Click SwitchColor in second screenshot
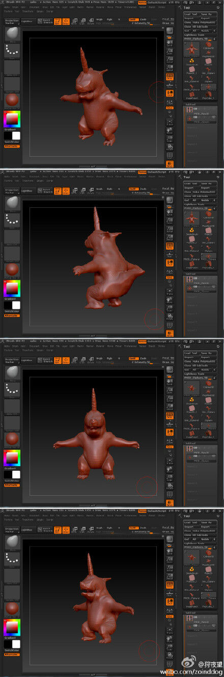 pyautogui.click(x=12, y=312)
